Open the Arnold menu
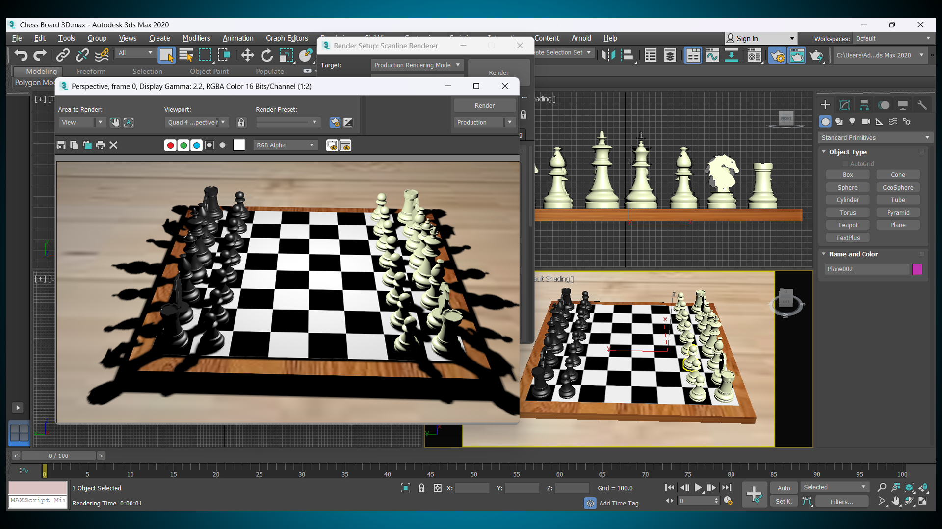 coord(581,38)
